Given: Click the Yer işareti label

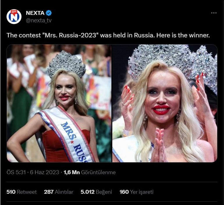Looking at the screenshot, I should [142, 192].
